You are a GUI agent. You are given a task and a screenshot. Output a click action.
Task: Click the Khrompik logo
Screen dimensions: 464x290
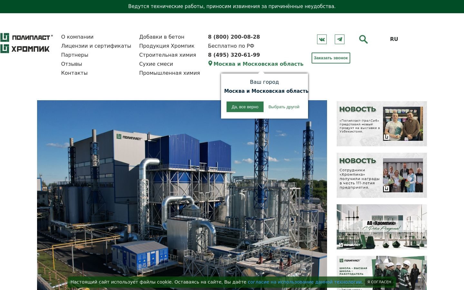(25, 49)
